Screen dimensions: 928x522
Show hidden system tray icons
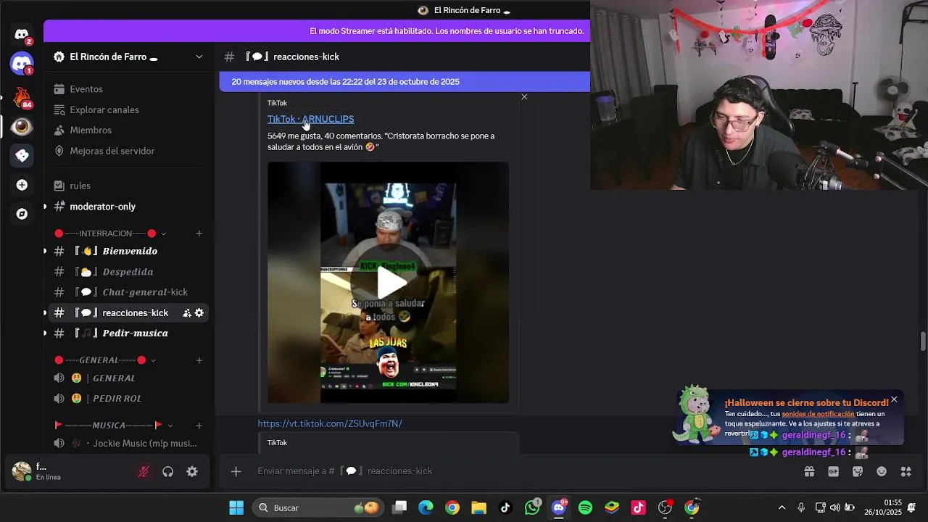(782, 507)
